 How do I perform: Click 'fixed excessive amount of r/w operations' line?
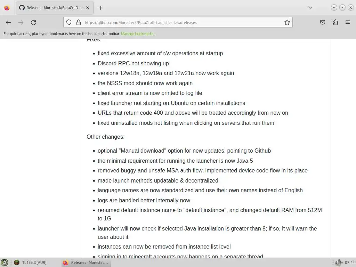click(160, 53)
